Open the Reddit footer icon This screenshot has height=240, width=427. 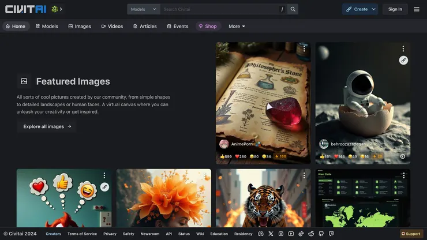point(311,234)
